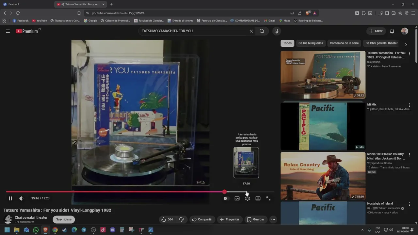Click the Compartir share button
Image resolution: width=418 pixels, height=235 pixels.
[202, 219]
